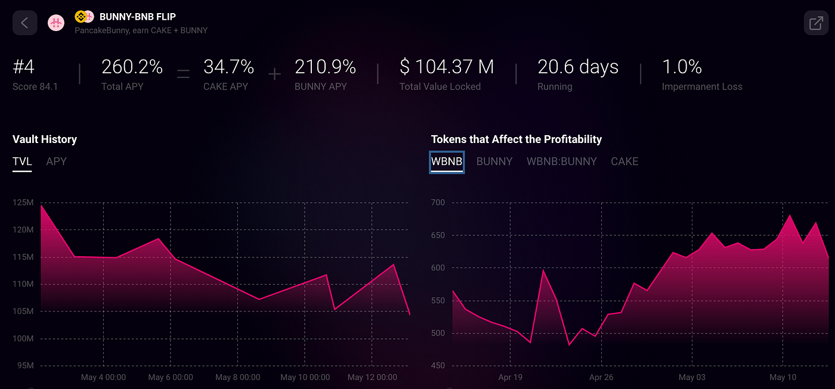Click 'Tokens that Affect the Profitability' heading
This screenshot has height=389, width=835.
pyautogui.click(x=517, y=139)
